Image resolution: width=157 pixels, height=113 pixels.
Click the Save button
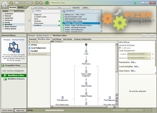[144, 35]
